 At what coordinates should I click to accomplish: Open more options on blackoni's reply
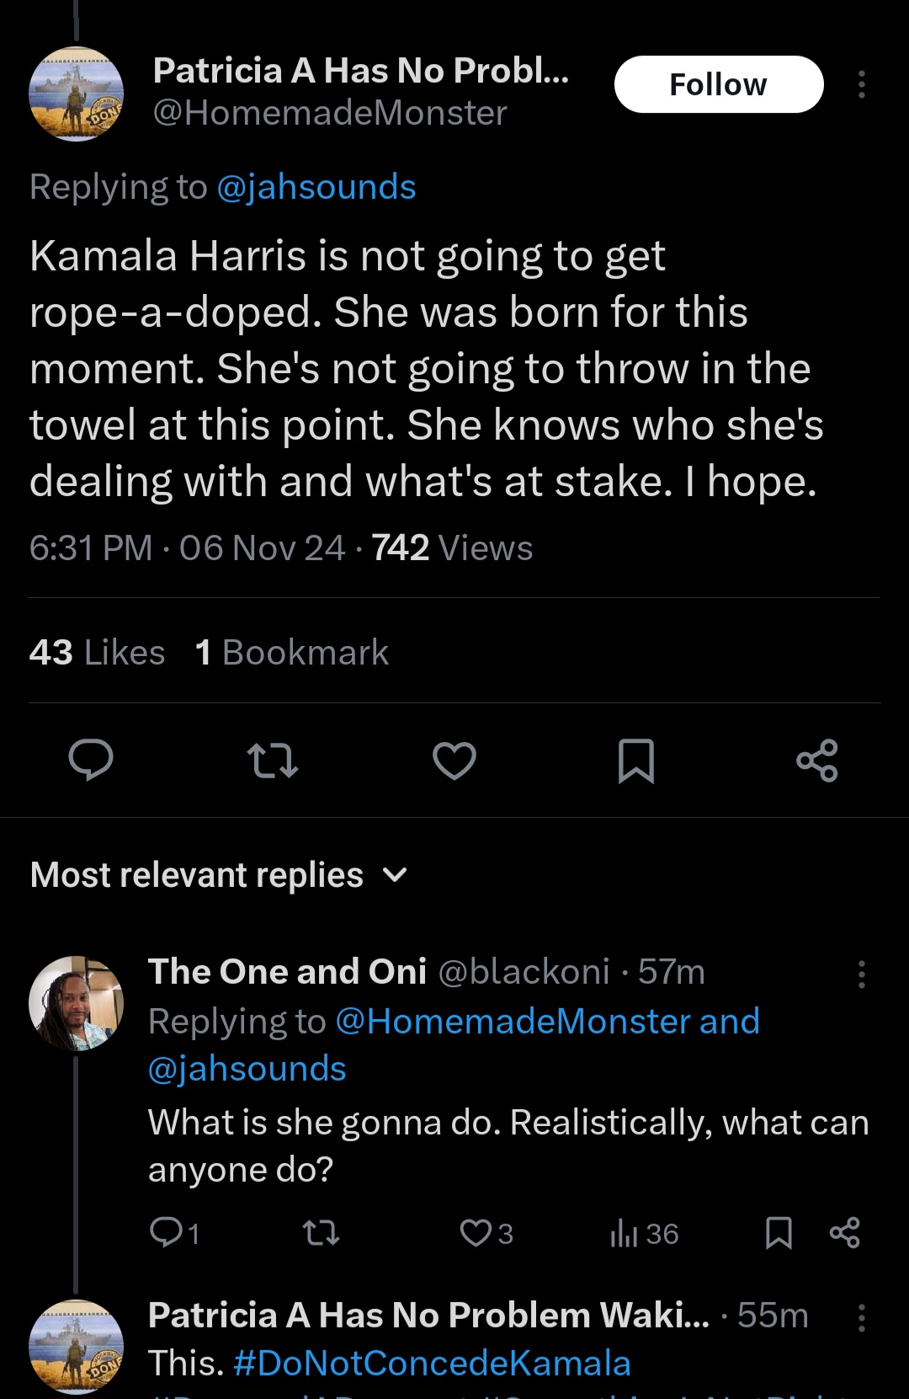[861, 974]
